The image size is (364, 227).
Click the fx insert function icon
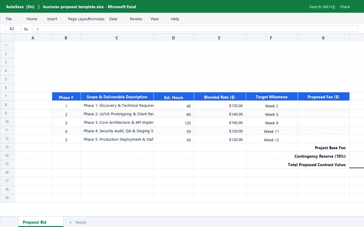(x=26, y=29)
